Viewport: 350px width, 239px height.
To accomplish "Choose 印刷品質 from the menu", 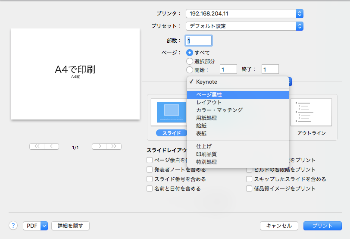I will pos(206,154).
